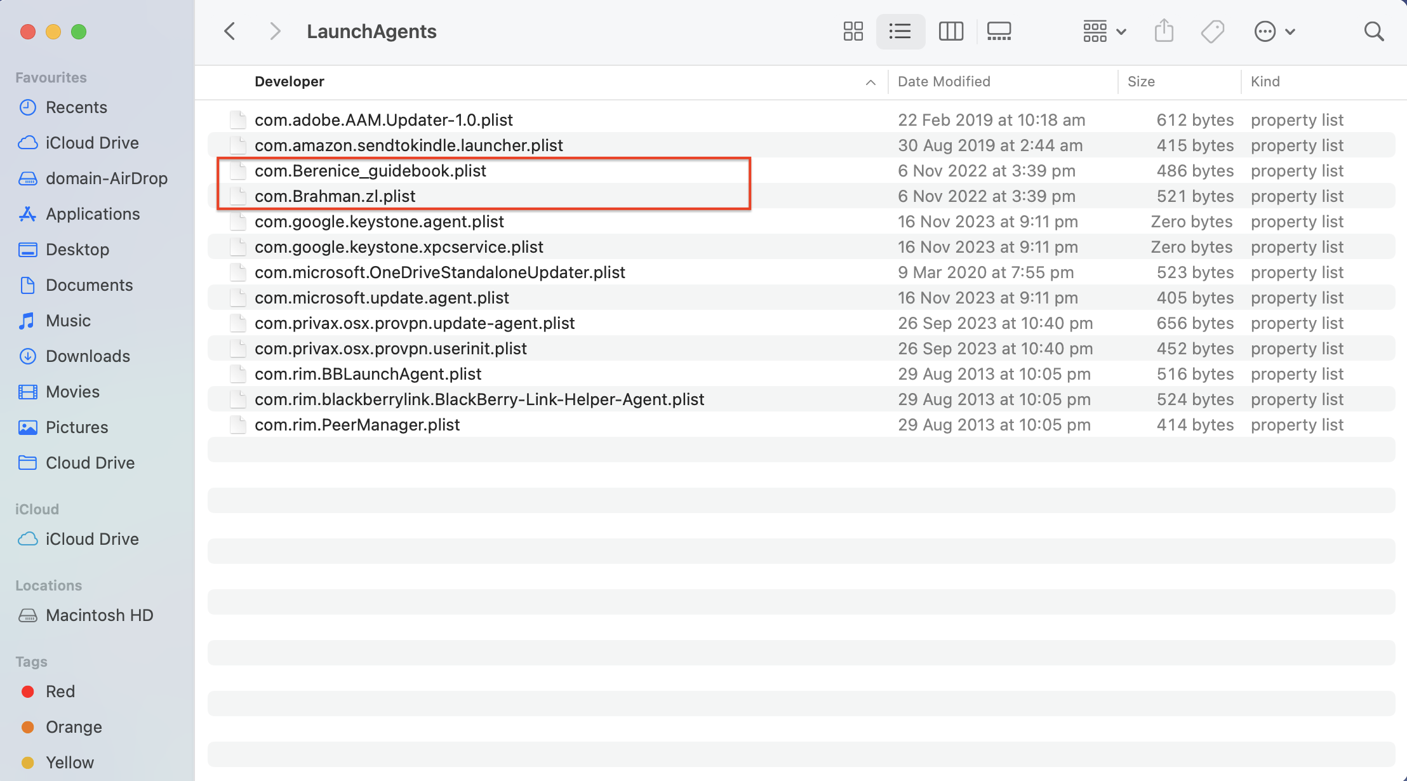Select the com.Brahman.zl.plist file
1407x781 pixels.
coord(335,196)
